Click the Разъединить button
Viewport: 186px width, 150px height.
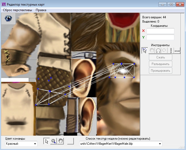[161, 64]
